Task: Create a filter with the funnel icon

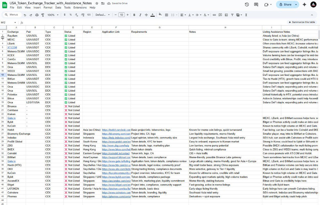Action: pyautogui.click(x=232, y=15)
